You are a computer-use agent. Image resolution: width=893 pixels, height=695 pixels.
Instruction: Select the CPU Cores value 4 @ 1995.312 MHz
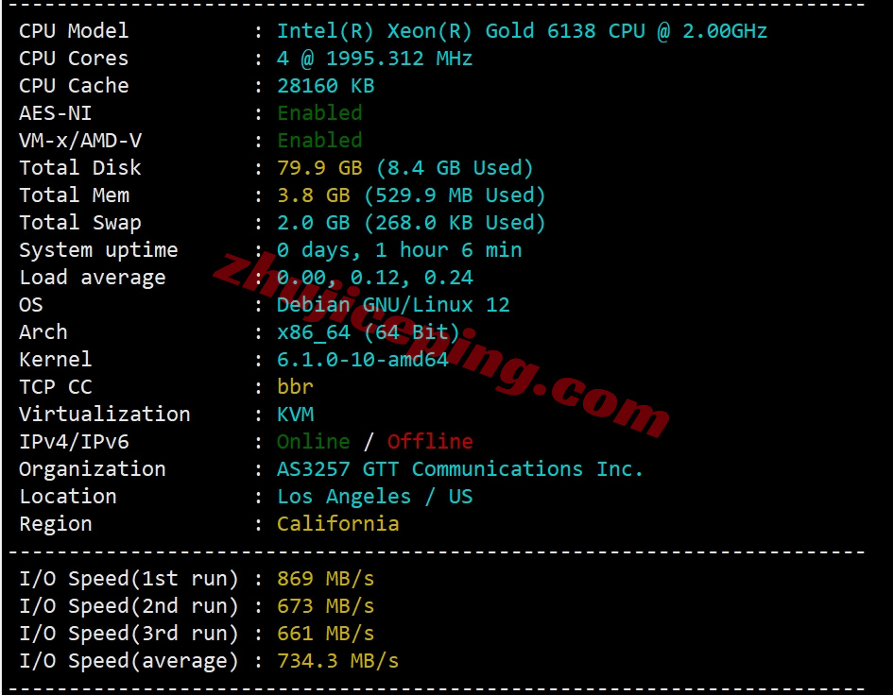[374, 58]
